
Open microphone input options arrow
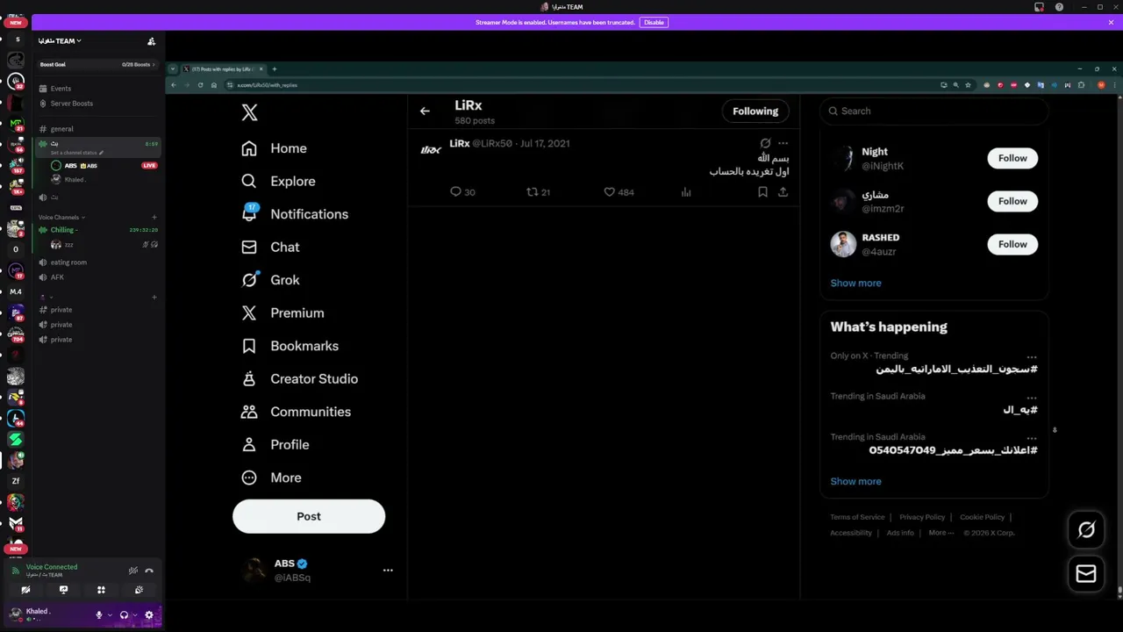[110, 615]
